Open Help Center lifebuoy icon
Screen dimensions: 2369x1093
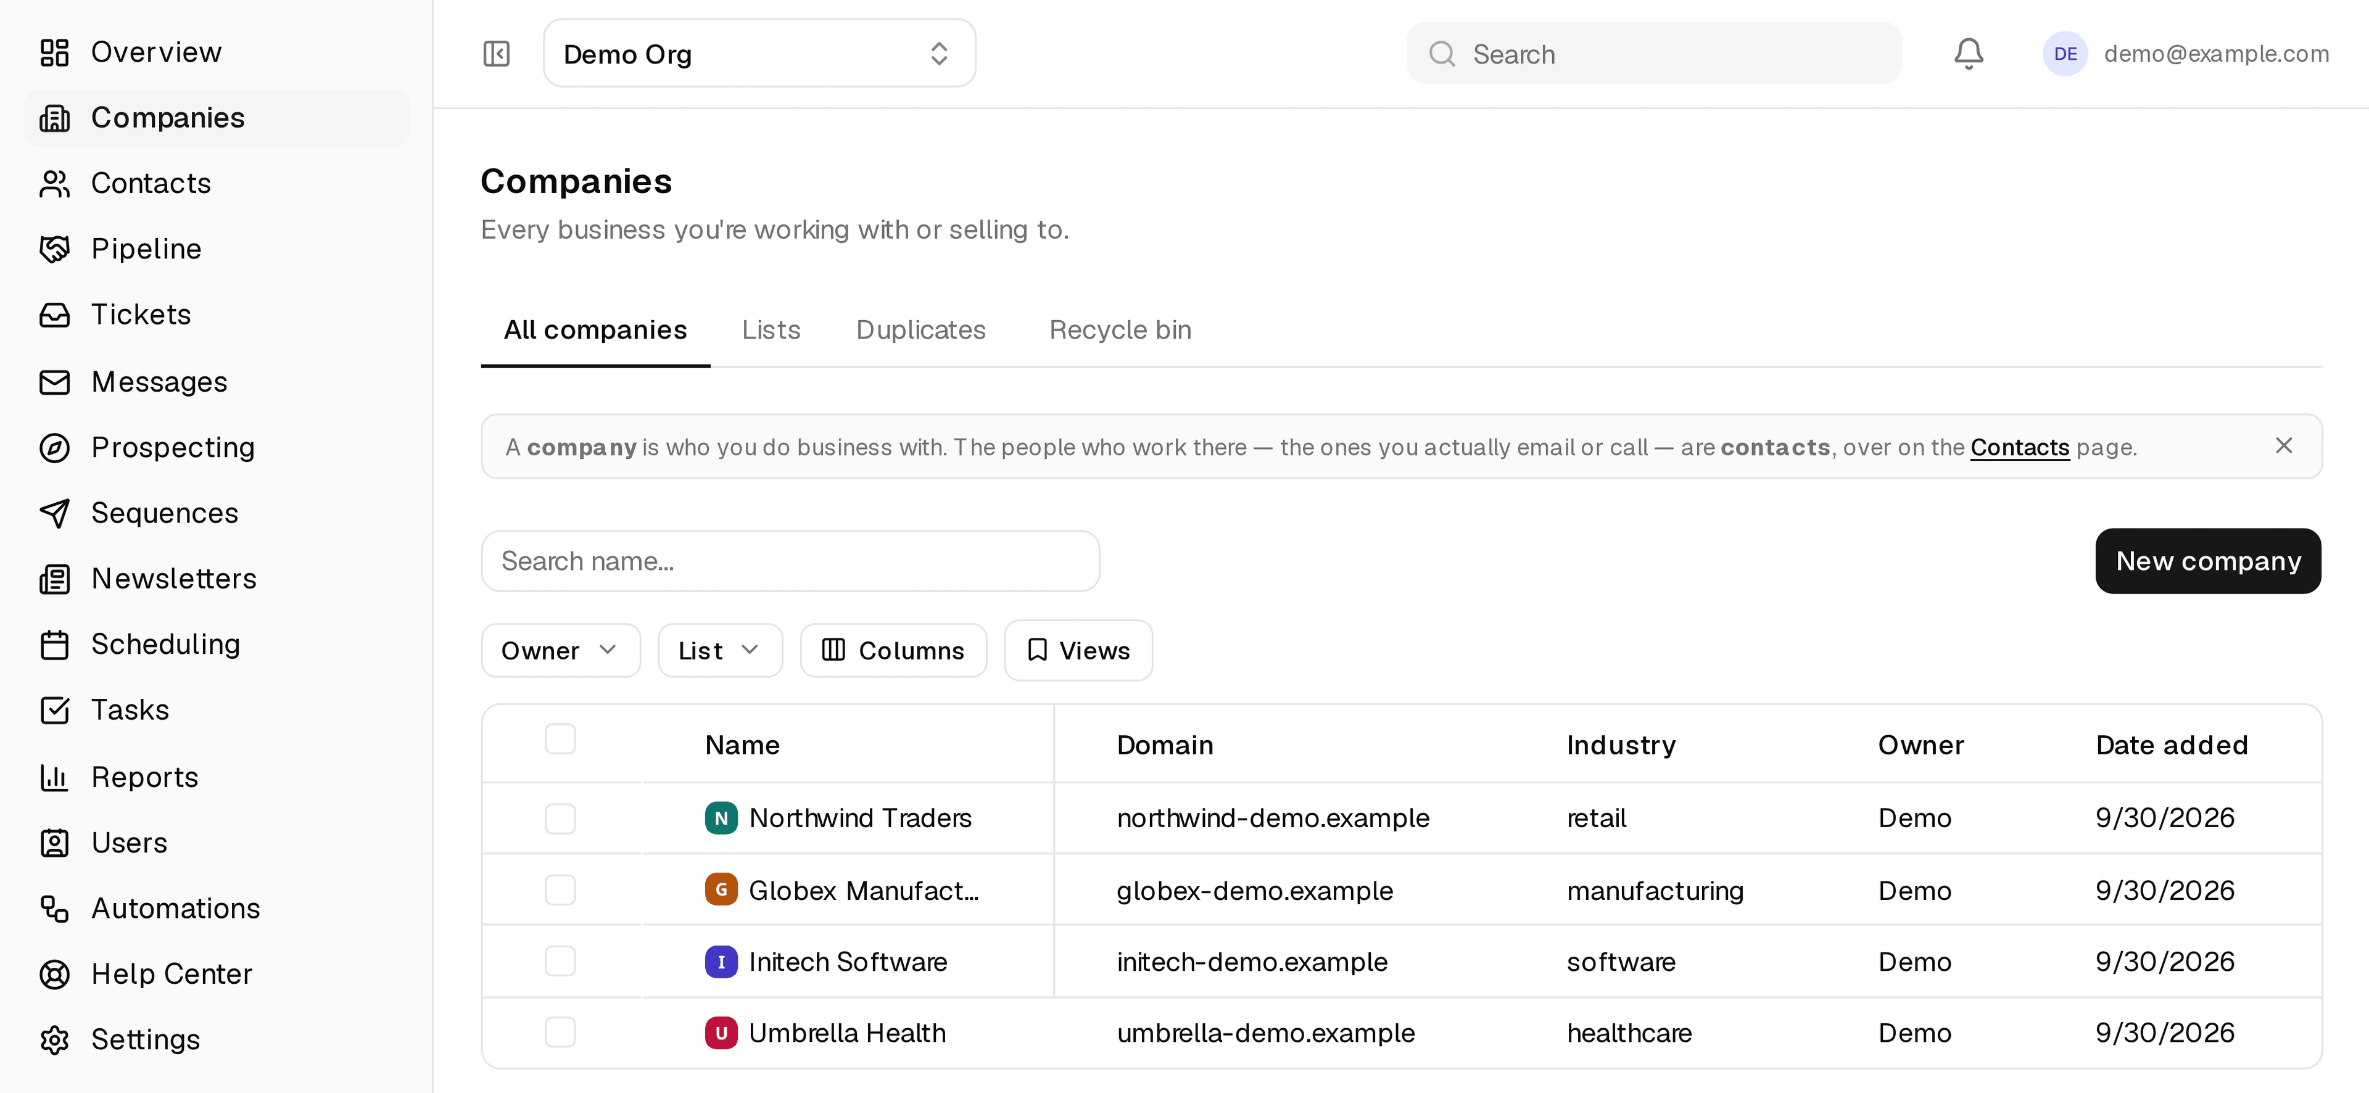click(54, 975)
